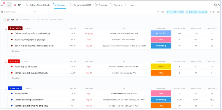Add New task under OFF TRACK group
This screenshot has height=110, width=222.
click(15, 51)
